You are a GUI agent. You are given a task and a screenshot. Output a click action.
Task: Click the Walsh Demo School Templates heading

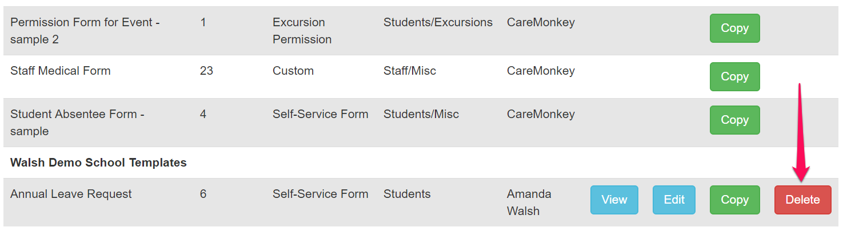[98, 163]
